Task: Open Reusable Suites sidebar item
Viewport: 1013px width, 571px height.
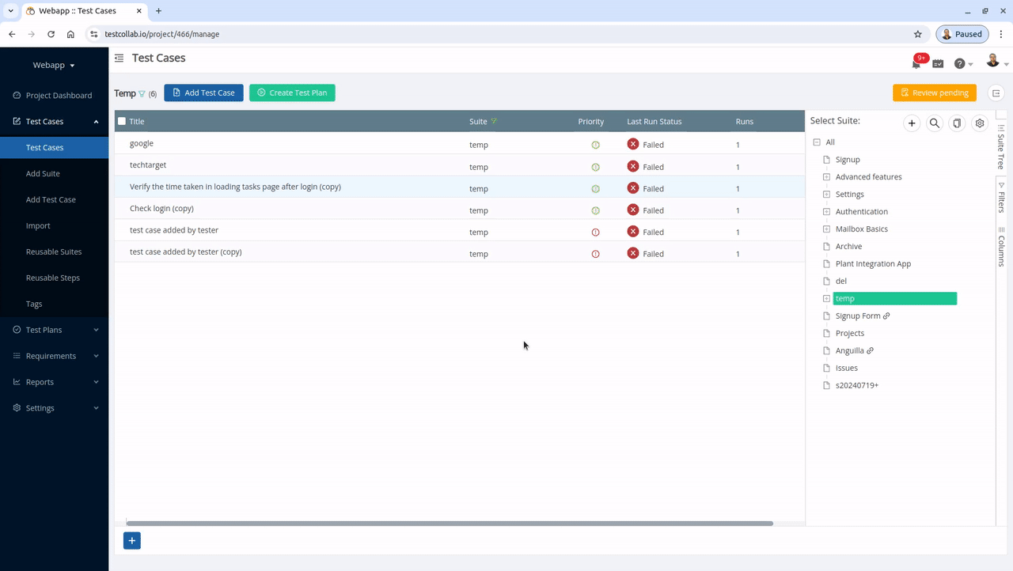Action: click(x=54, y=252)
